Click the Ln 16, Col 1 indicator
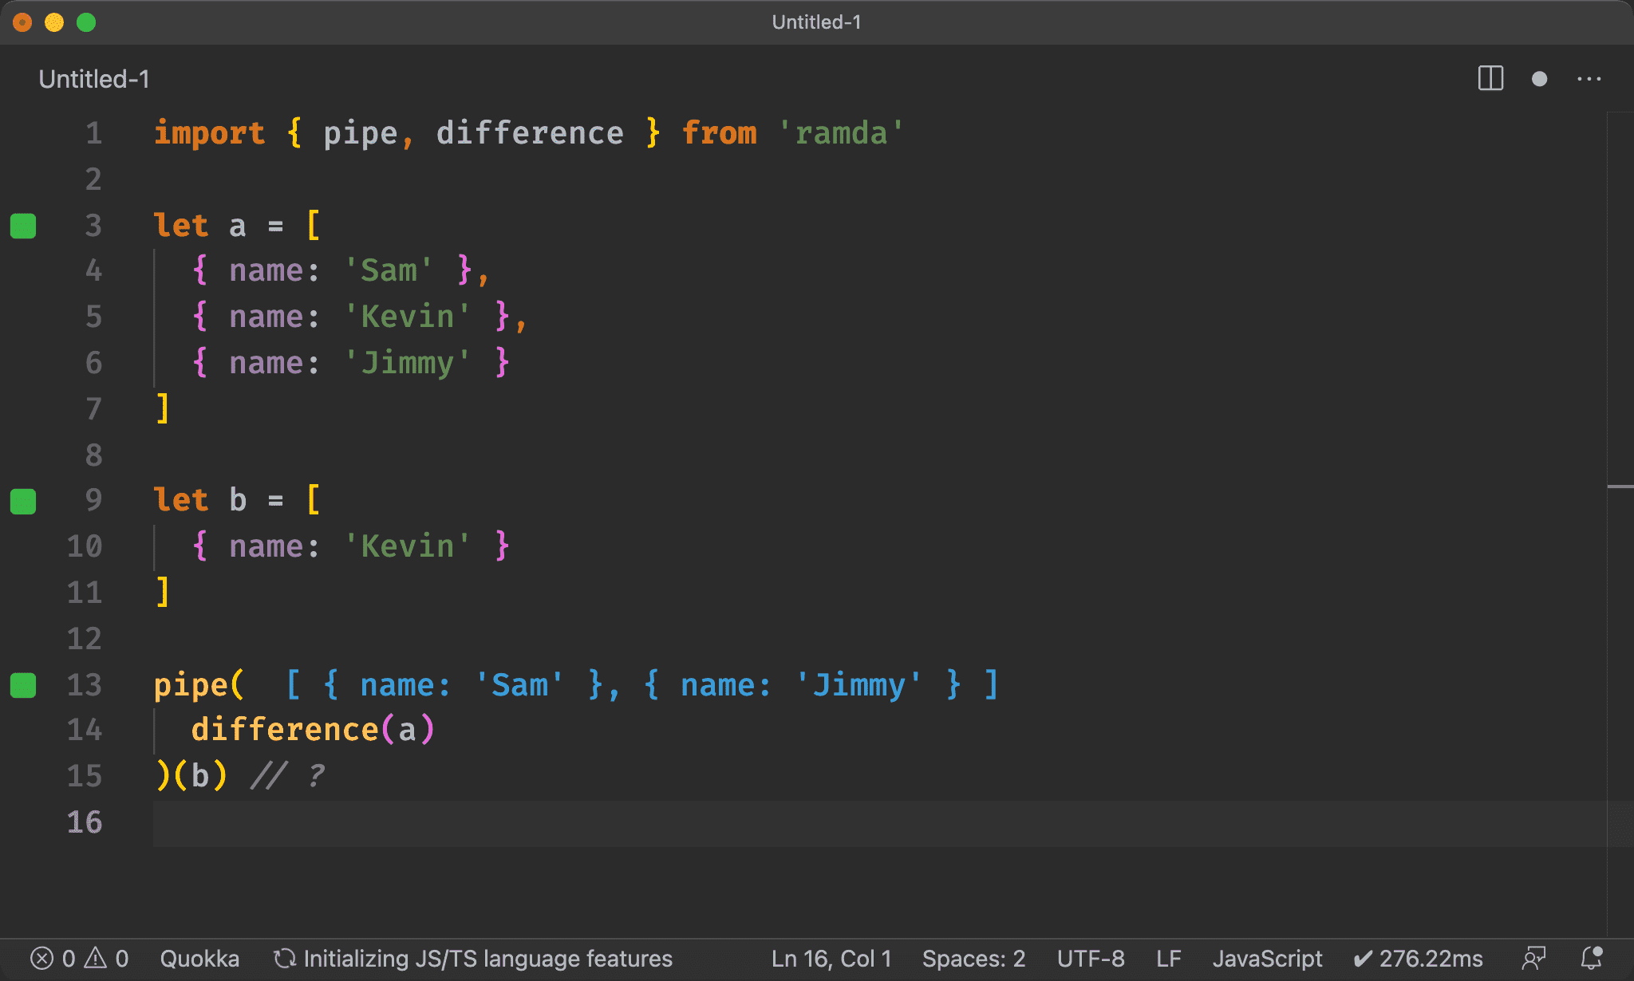 pyautogui.click(x=831, y=958)
